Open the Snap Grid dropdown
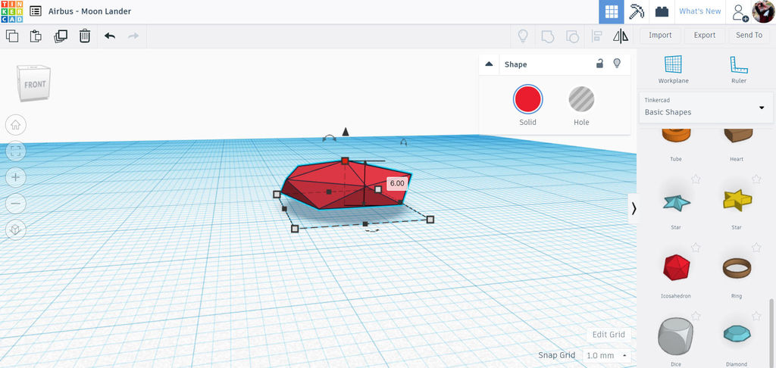Screen dimensions: 776x368 click(607, 355)
